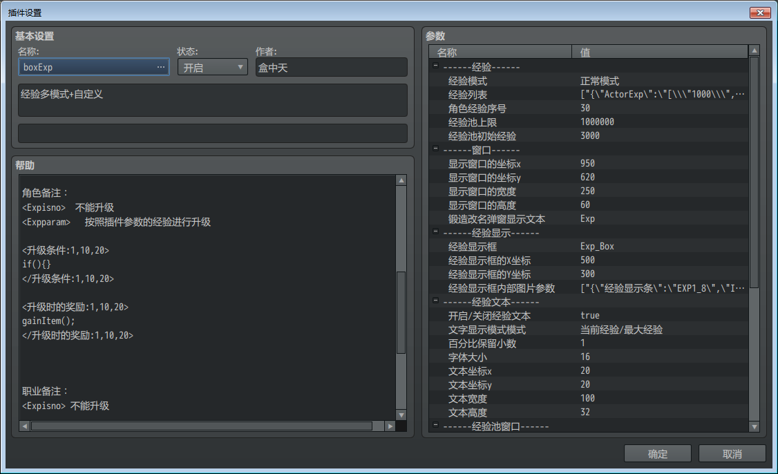Click the value 正常模式

599,80
